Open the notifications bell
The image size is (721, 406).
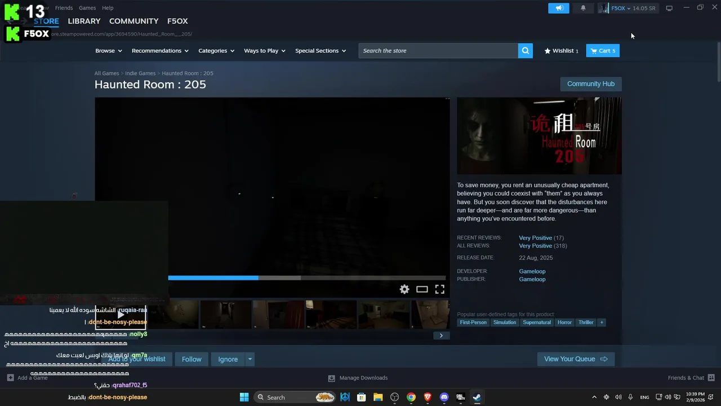(583, 8)
